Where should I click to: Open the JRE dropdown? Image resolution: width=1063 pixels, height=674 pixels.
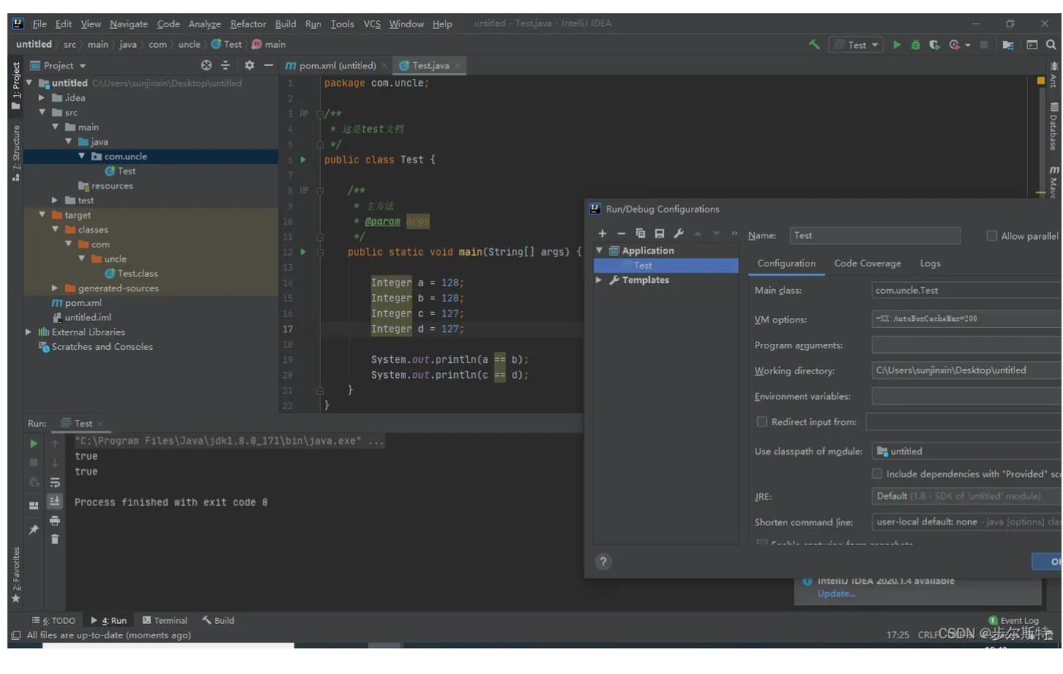tap(967, 496)
